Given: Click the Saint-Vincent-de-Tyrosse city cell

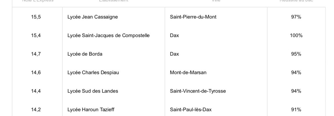Looking at the screenshot, I should click(198, 91).
